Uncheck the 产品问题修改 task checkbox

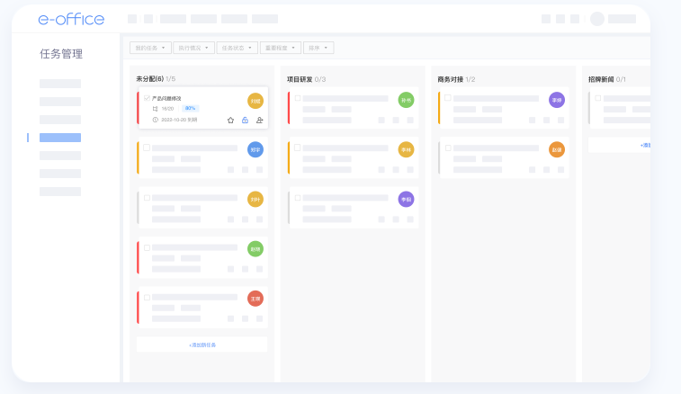tap(147, 98)
